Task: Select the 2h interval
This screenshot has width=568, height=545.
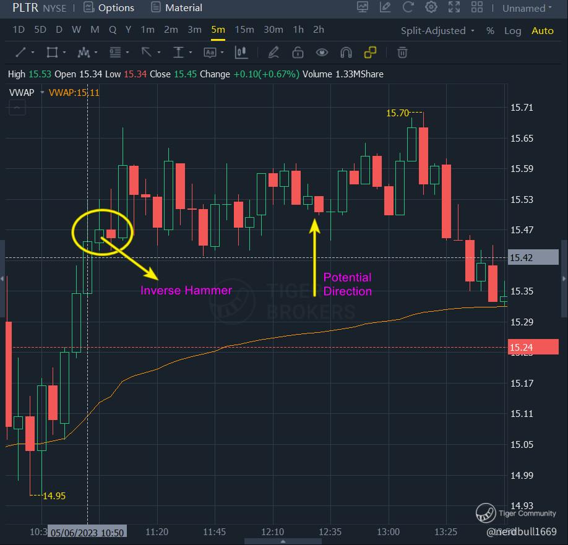Action: 319,30
